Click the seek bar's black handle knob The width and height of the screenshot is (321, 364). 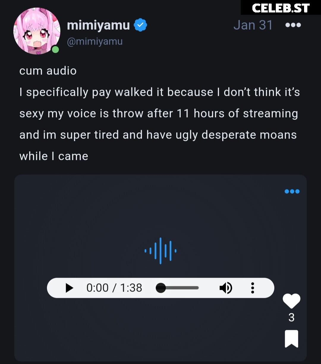161,288
